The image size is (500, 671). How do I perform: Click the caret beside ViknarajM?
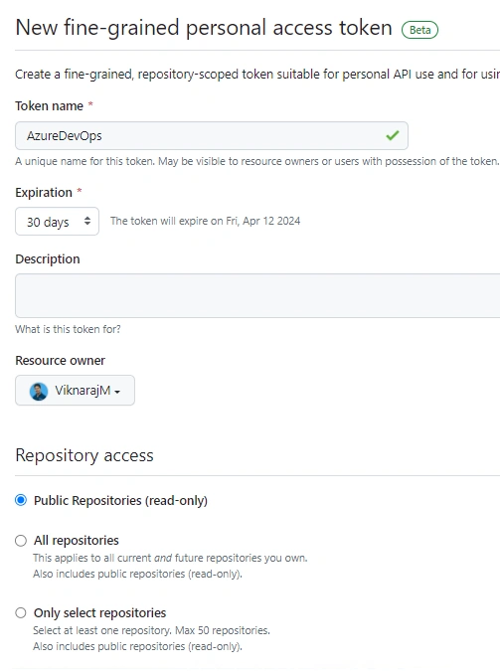[x=117, y=392]
